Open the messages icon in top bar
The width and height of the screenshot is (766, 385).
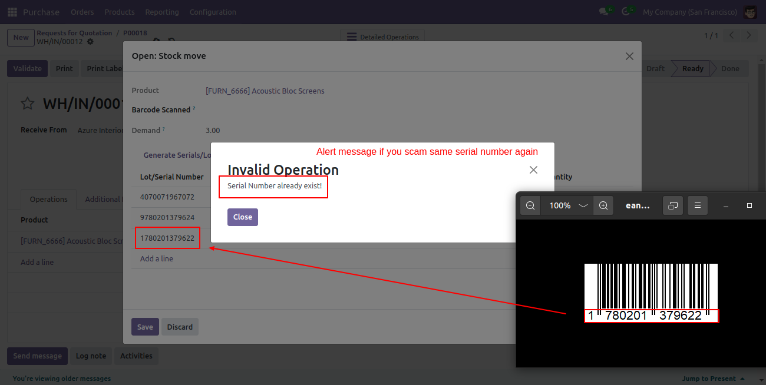(x=603, y=12)
